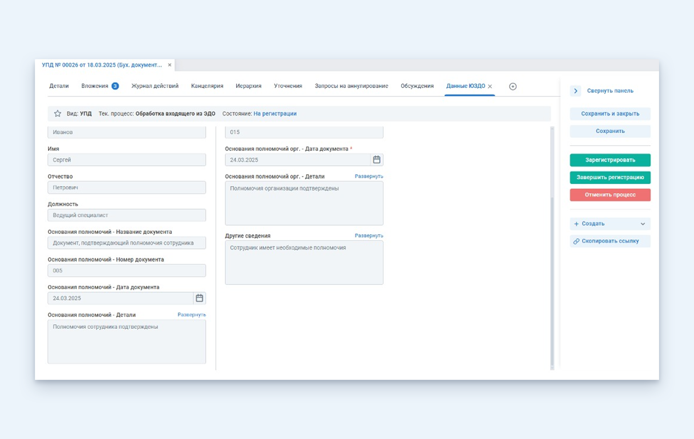Open the Журнал действий tab

tap(154, 86)
